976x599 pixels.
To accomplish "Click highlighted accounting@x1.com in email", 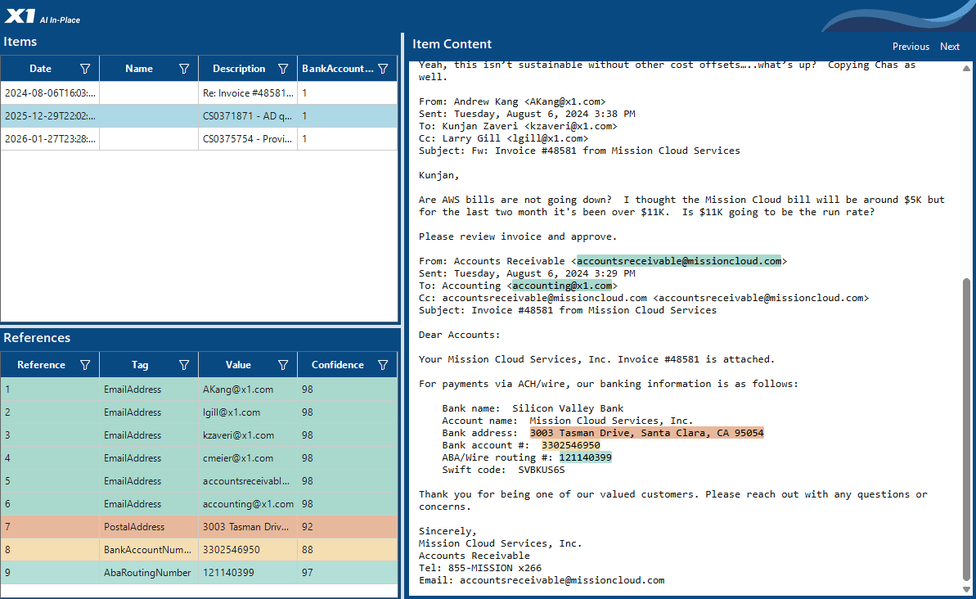I will [562, 286].
